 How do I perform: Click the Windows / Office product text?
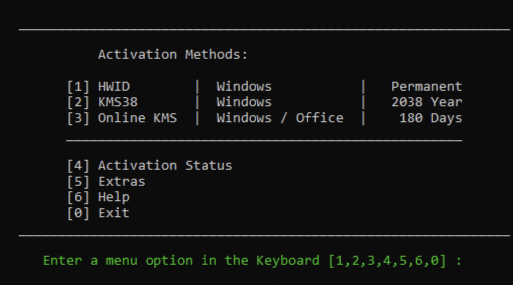click(x=280, y=118)
